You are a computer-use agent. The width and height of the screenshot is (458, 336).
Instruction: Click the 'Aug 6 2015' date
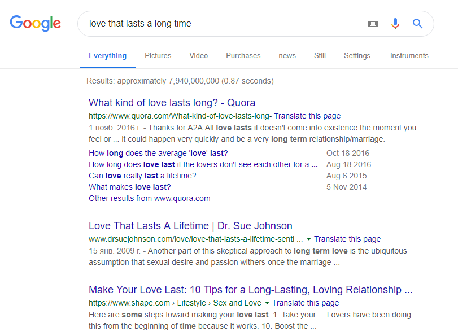pyautogui.click(x=346, y=176)
